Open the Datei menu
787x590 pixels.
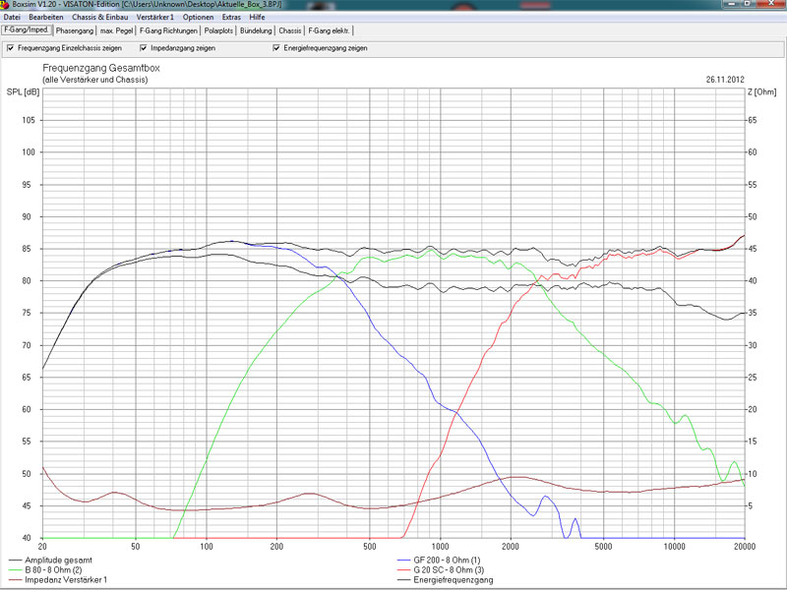pos(12,18)
